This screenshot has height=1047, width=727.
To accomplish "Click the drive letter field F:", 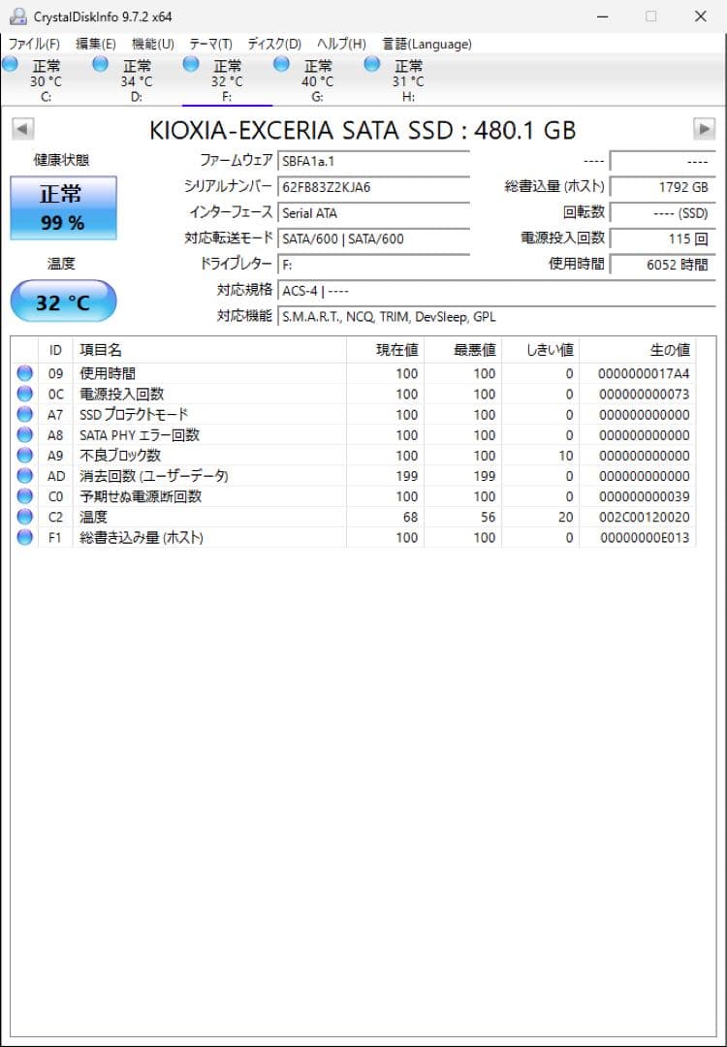I will (373, 265).
